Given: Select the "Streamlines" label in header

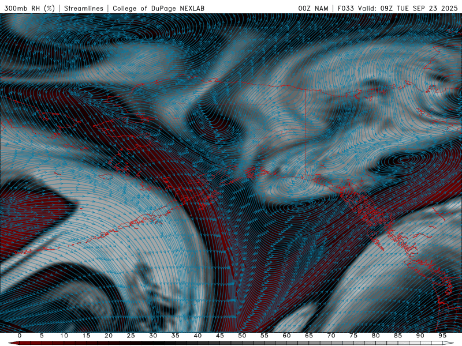Looking at the screenshot, I should pos(84,8).
